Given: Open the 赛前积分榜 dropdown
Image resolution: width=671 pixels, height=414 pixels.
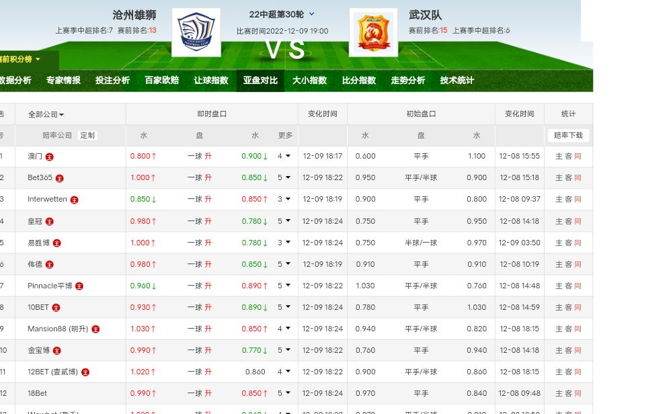Looking at the screenshot, I should pyautogui.click(x=20, y=59).
